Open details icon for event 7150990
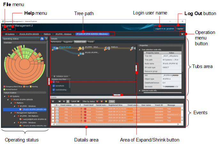The height and width of the screenshot is (145, 219). tap(57, 115)
